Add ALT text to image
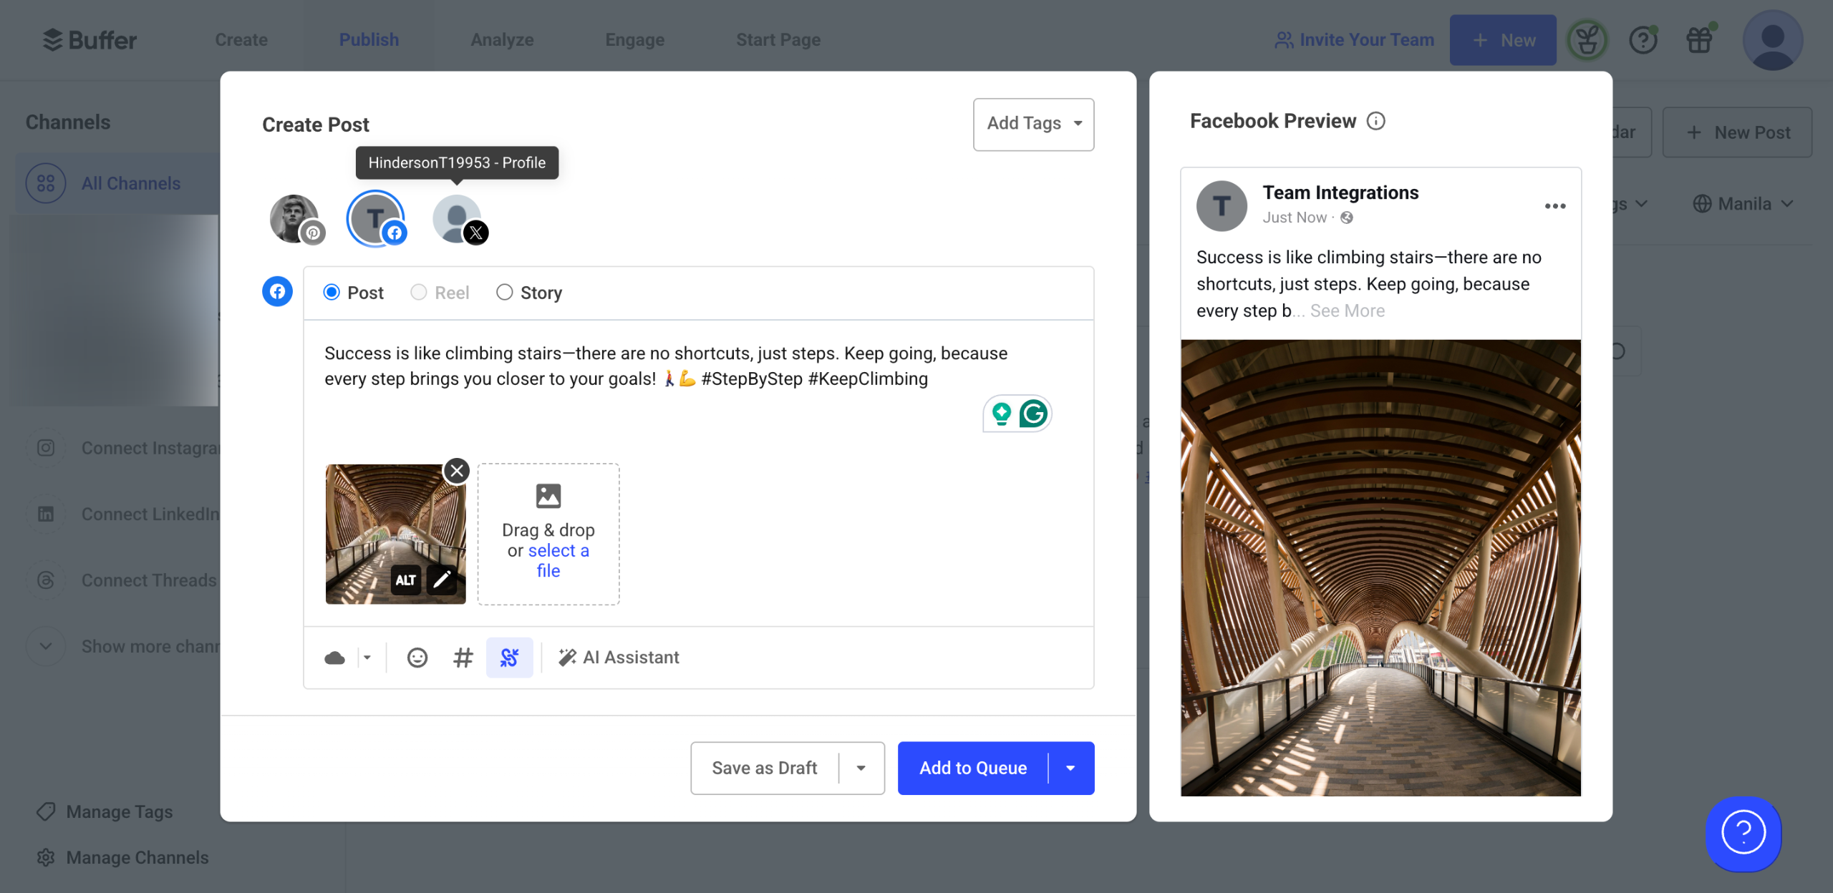Screen dimensions: 1833x893 click(x=405, y=580)
